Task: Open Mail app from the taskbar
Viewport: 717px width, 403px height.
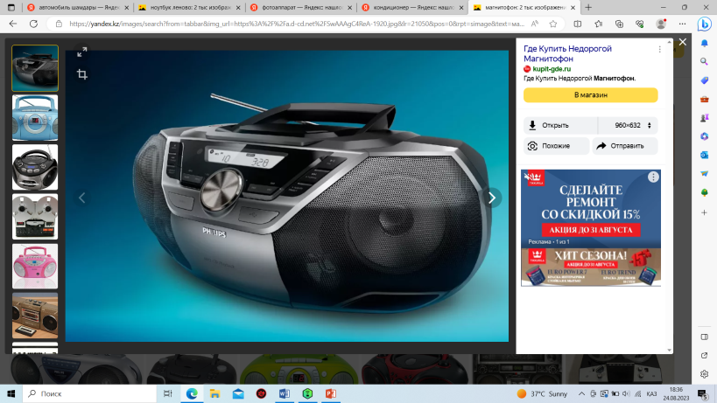Action: click(x=238, y=393)
